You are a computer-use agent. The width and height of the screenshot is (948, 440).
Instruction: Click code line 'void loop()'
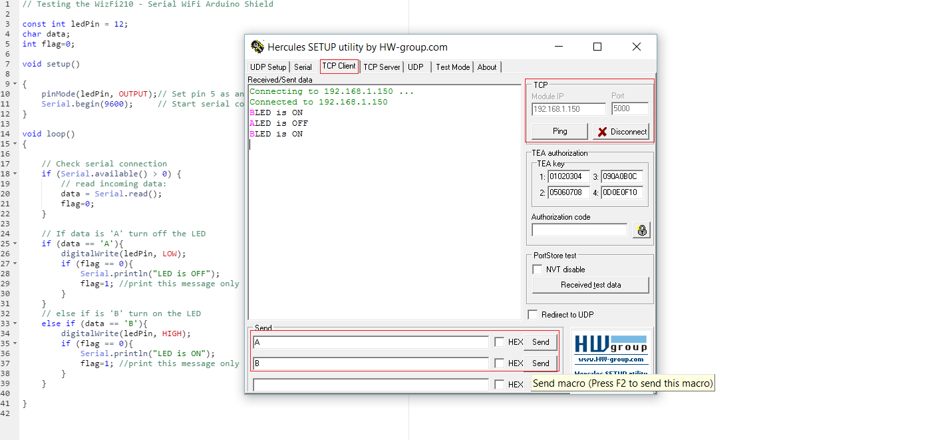point(49,134)
